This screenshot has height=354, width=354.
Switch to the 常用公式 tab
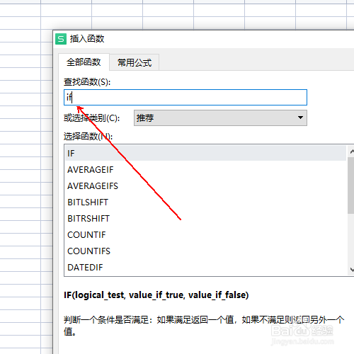click(135, 62)
